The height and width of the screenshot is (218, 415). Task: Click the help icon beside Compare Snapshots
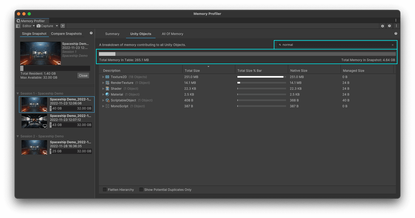click(91, 33)
